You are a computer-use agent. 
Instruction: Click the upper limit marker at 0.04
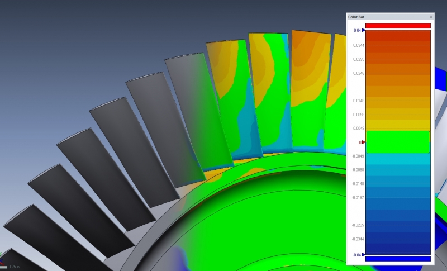coord(364,31)
